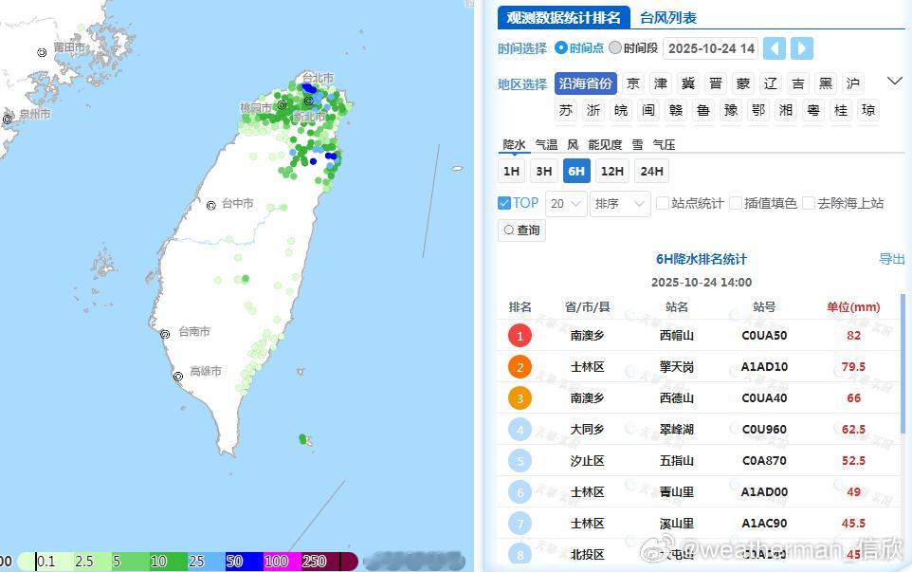Click the next time arrow button
The width and height of the screenshot is (912, 572).
(801, 48)
